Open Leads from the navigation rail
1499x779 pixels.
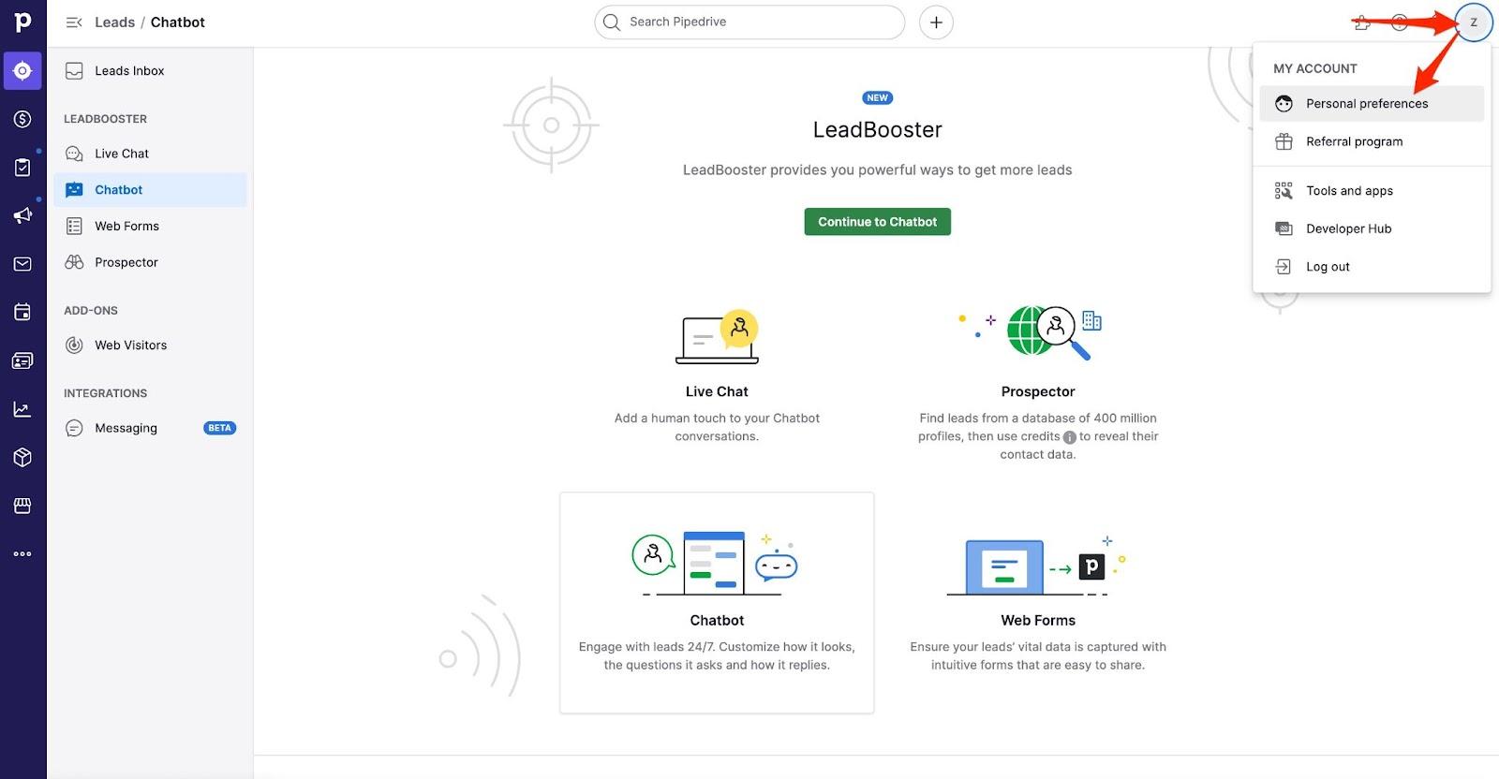click(x=22, y=70)
